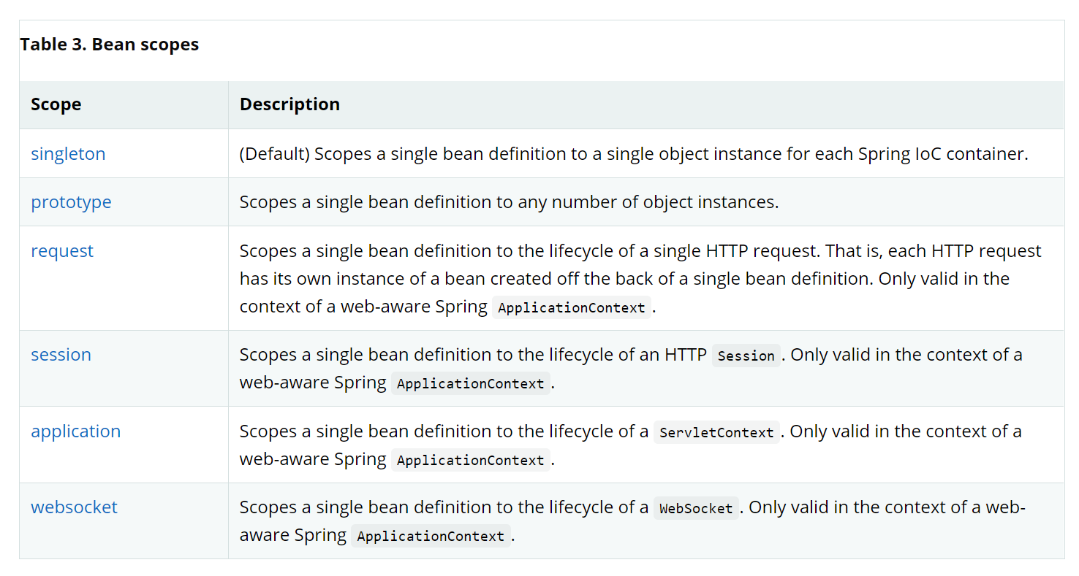Click the session scope link
This screenshot has width=1079, height=576.
tap(61, 355)
